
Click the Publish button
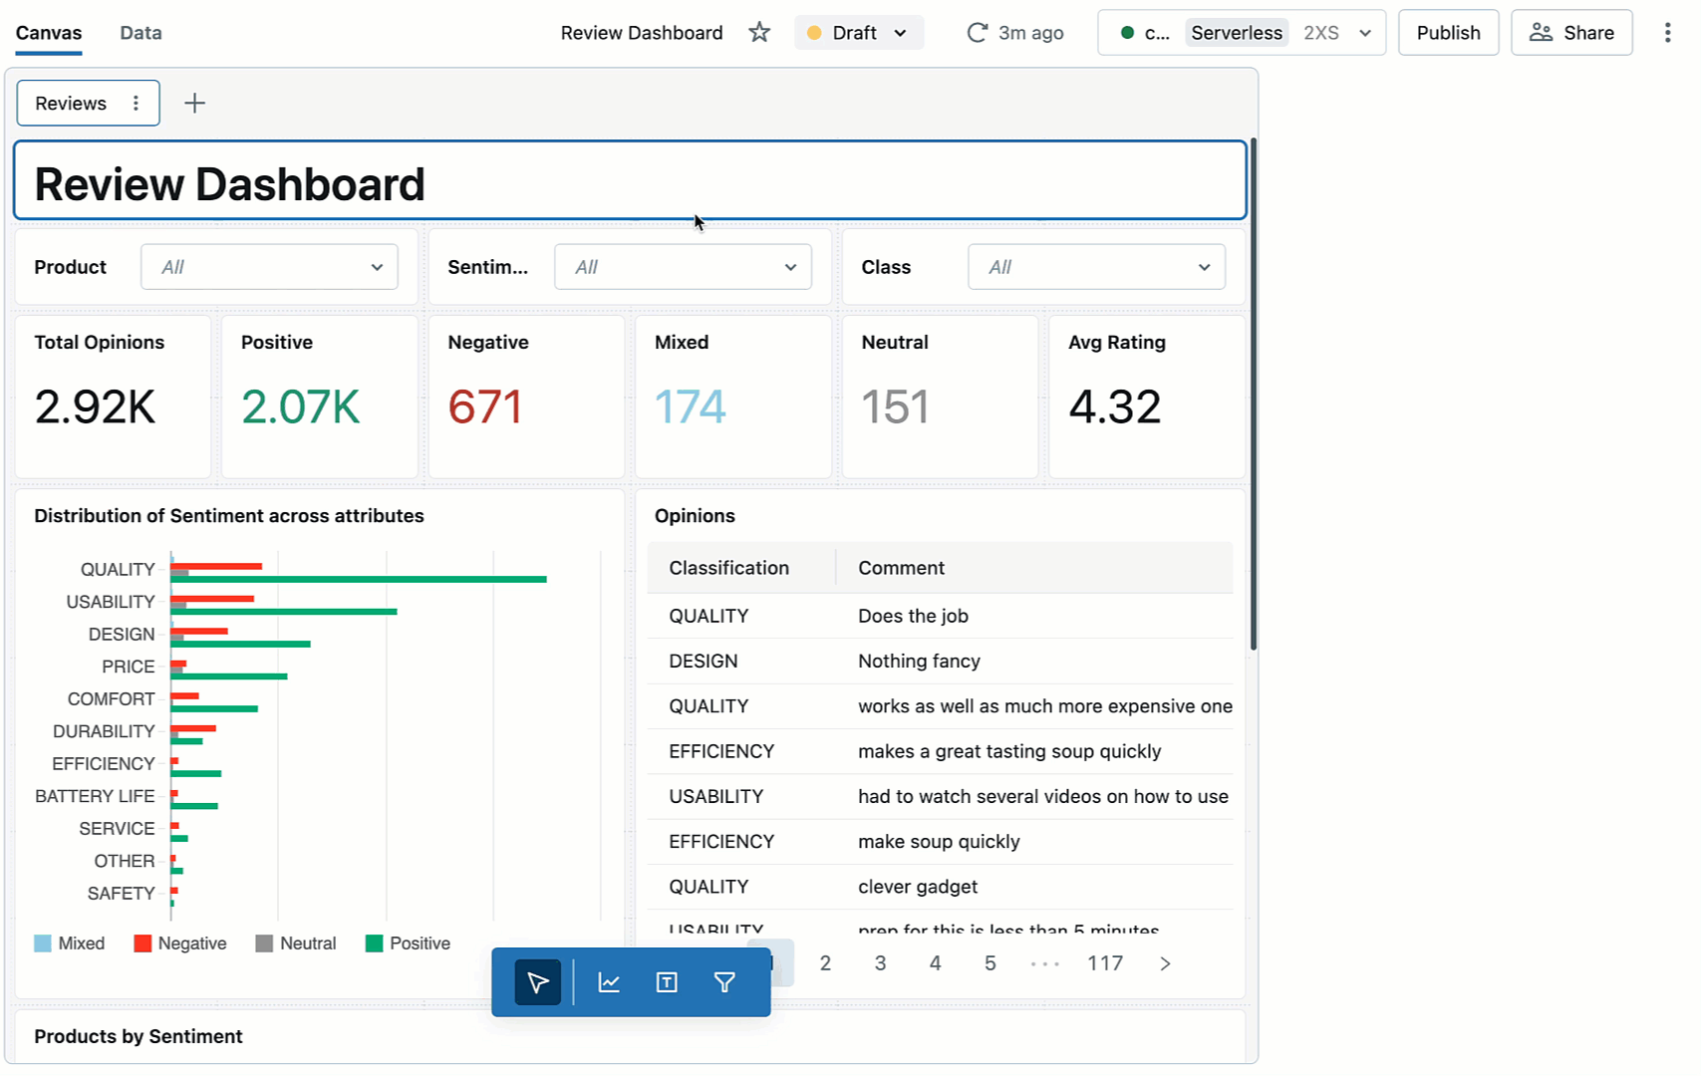(x=1448, y=33)
